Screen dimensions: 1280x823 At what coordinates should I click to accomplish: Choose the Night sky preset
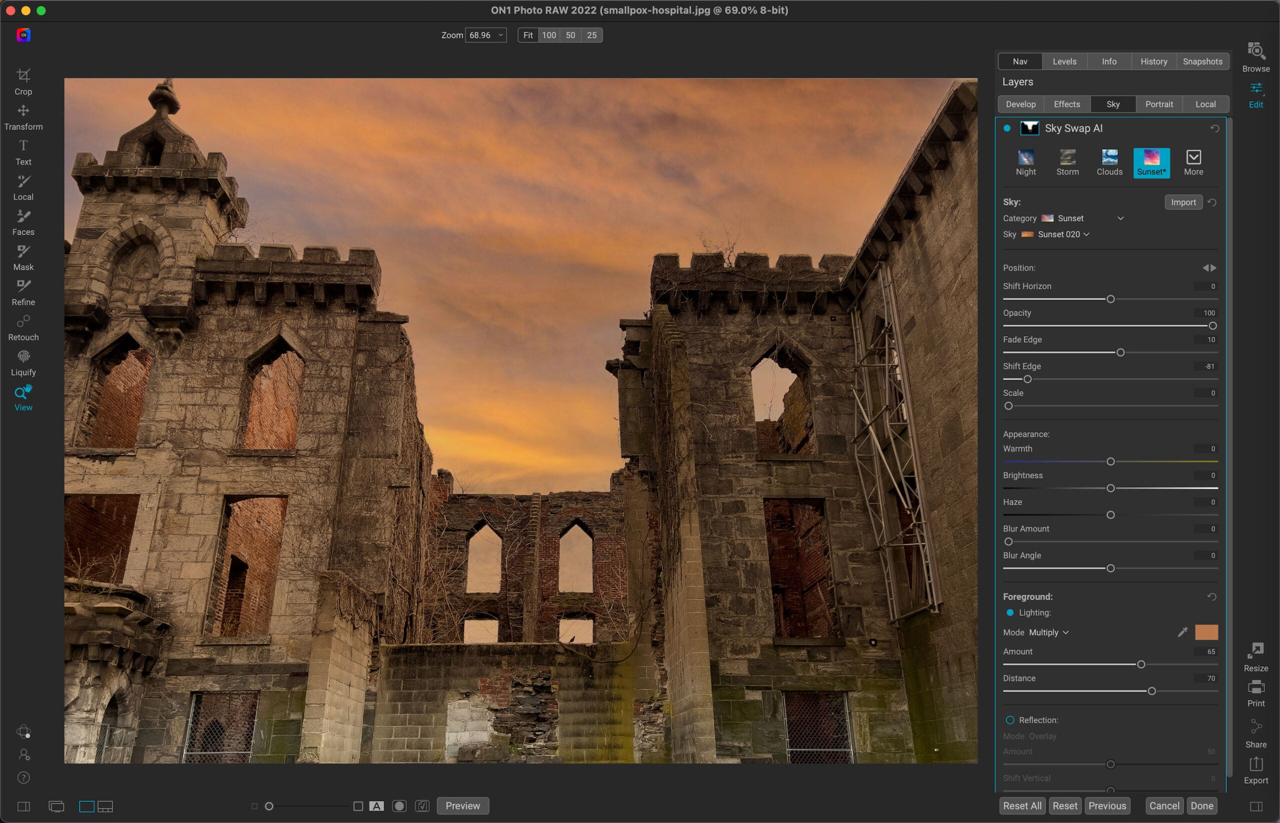1025,163
